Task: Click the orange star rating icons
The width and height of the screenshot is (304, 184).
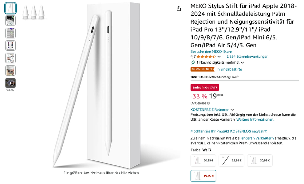Action: point(206,57)
